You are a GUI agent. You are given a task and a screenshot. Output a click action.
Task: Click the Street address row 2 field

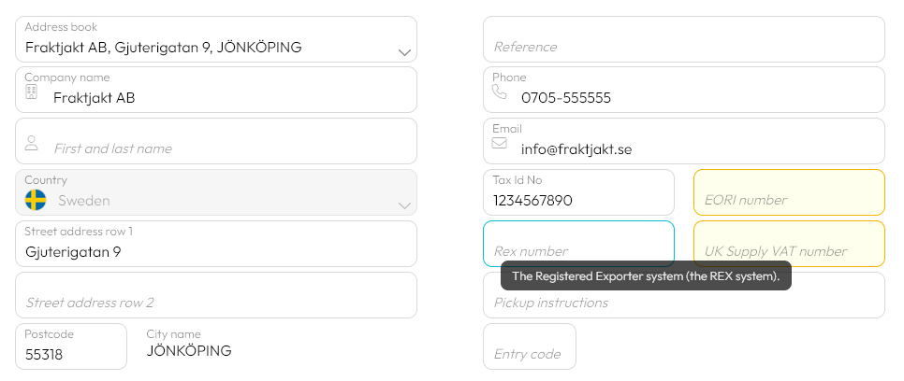click(x=216, y=295)
